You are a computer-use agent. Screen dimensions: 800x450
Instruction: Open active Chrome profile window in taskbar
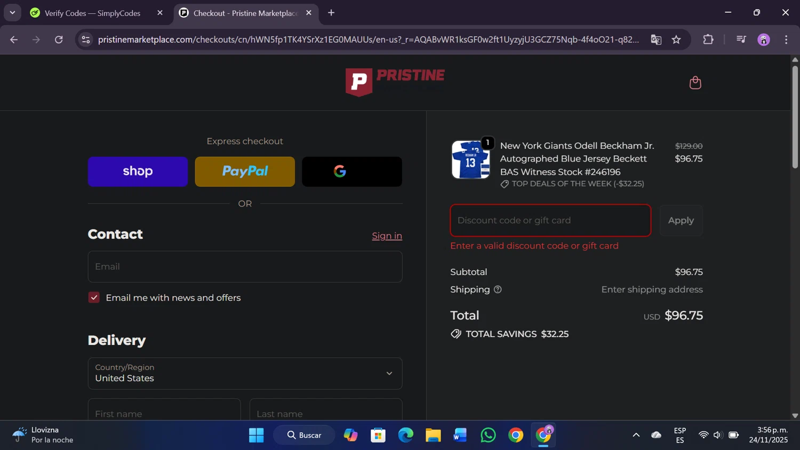[x=543, y=435]
